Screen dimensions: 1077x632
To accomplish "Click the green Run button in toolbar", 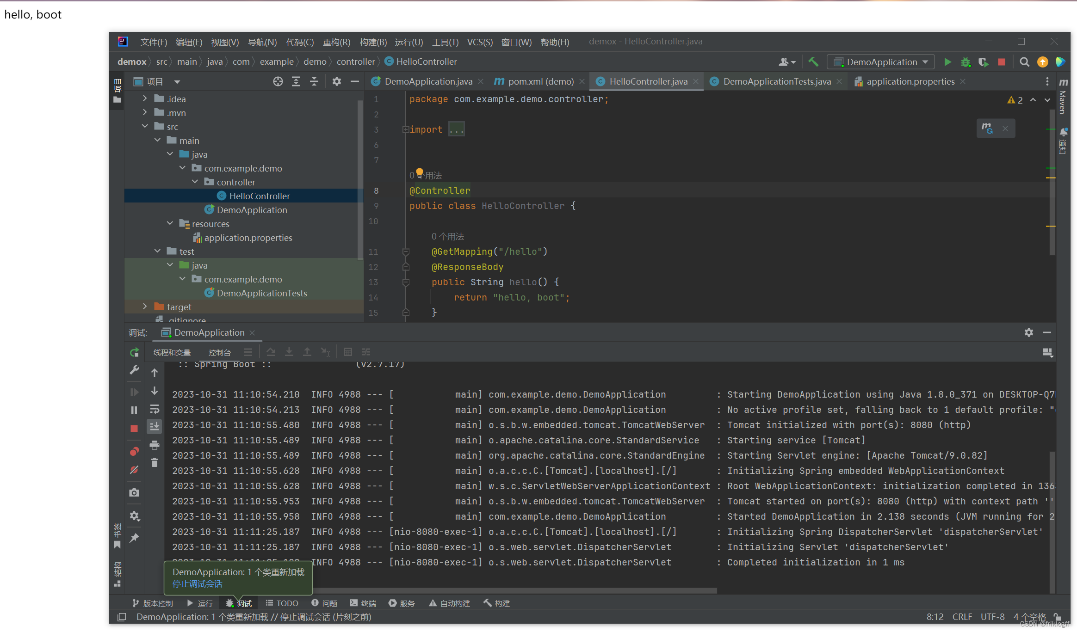I will pos(947,62).
